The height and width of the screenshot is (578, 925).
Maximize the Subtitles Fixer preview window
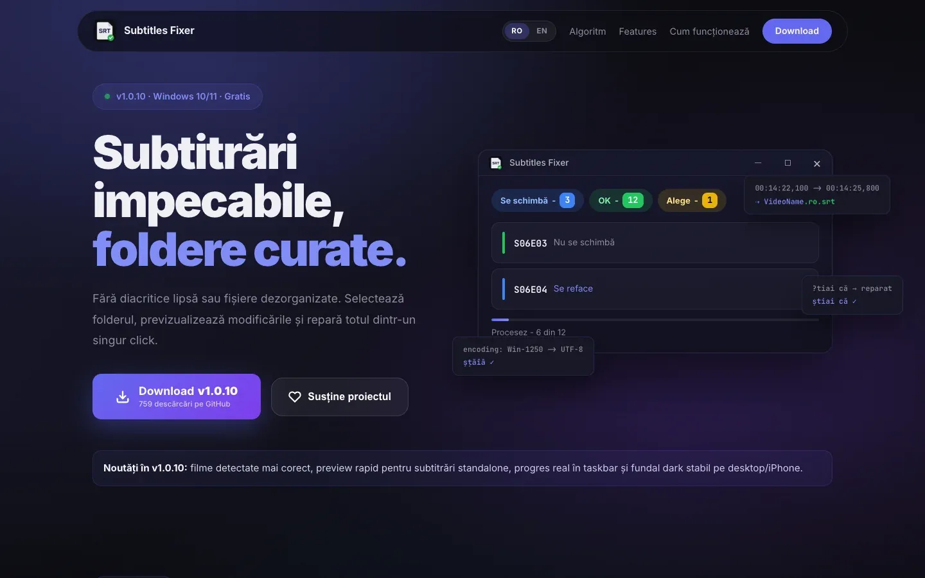pos(788,163)
